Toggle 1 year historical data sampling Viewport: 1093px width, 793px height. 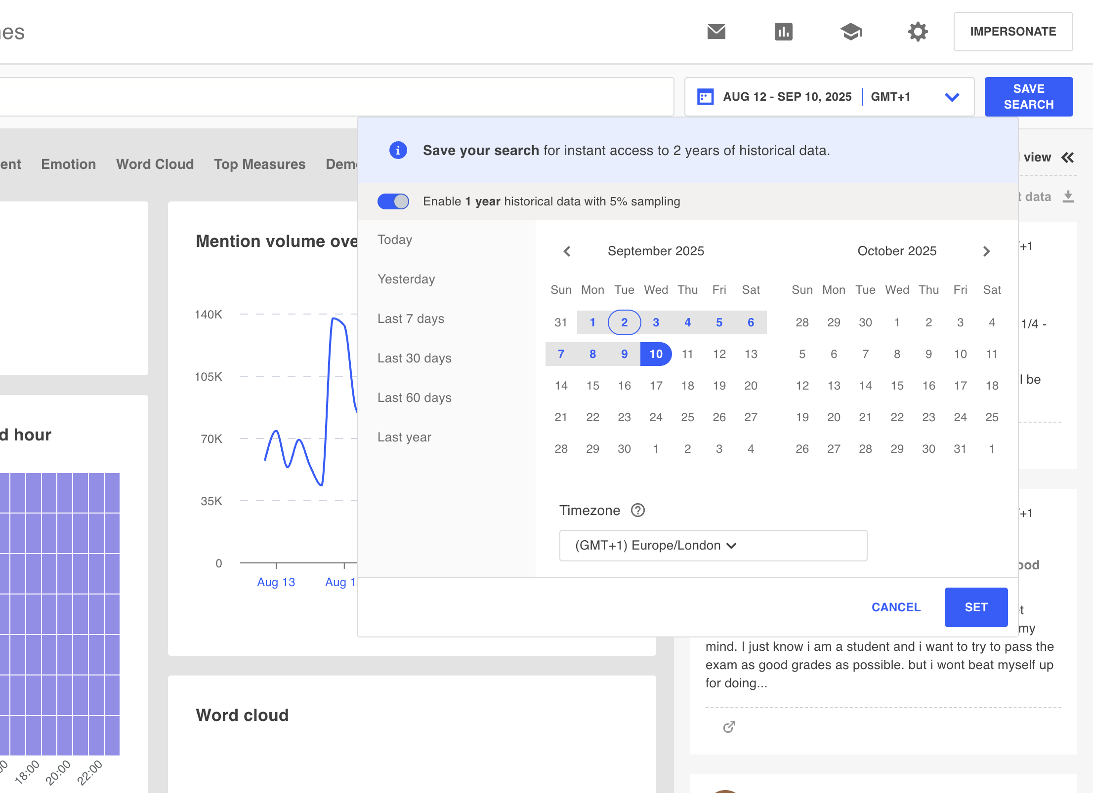tap(393, 201)
